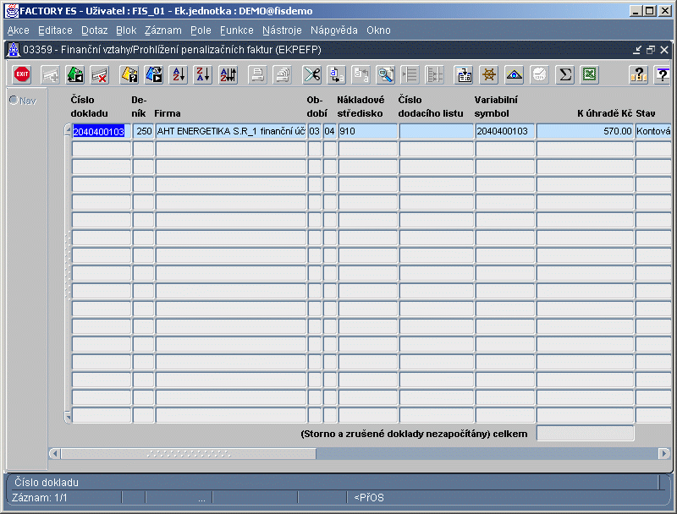677x514 pixels.
Task: Click the K úhradě Kč header
Action: tap(604, 113)
